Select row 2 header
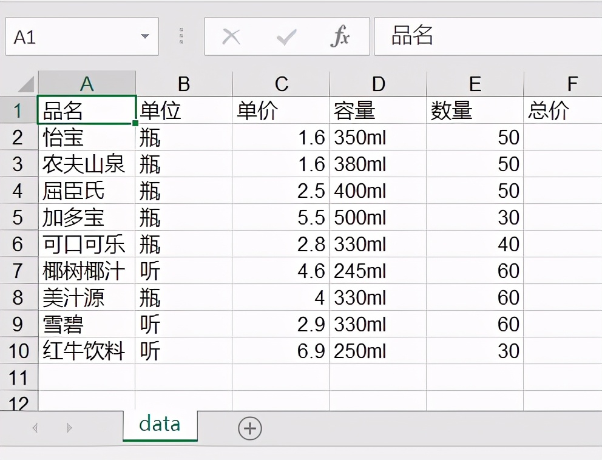Viewport: 602px width, 460px height. coord(19,137)
